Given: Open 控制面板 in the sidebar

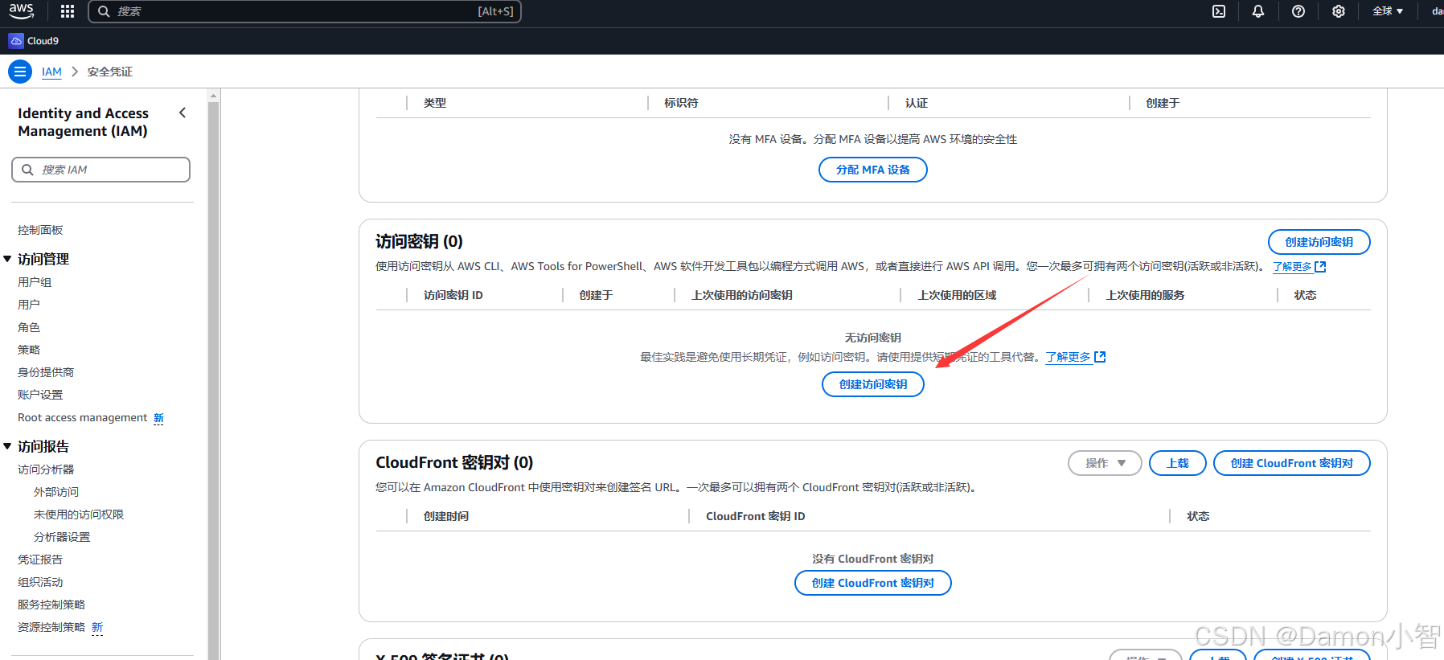Looking at the screenshot, I should coord(40,230).
